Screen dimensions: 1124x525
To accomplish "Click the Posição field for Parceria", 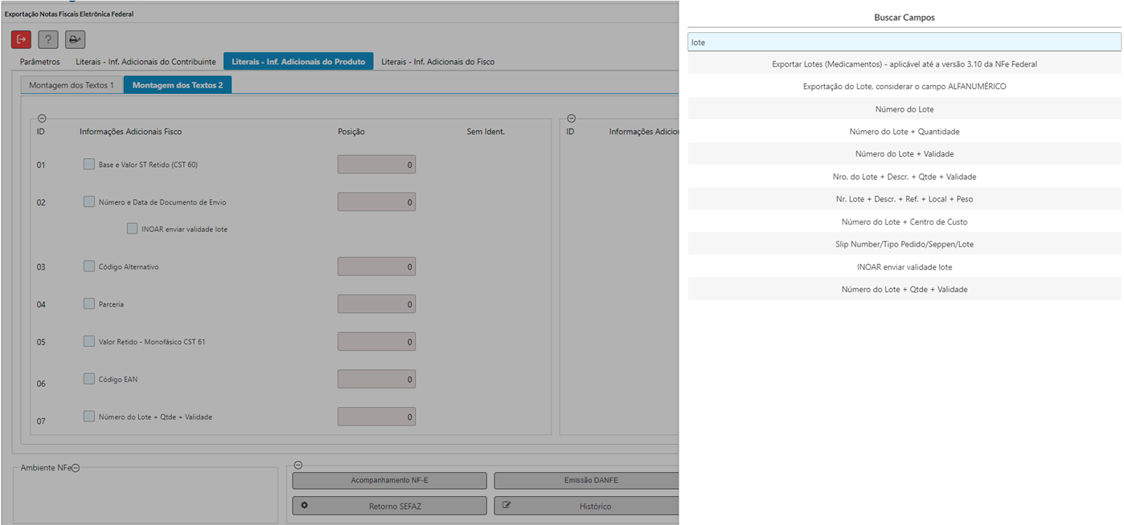I will point(376,304).
